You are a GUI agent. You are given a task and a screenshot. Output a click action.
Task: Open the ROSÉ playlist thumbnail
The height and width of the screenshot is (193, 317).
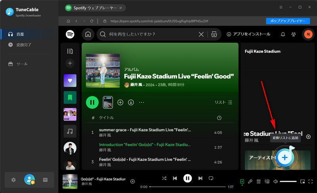coord(70,114)
